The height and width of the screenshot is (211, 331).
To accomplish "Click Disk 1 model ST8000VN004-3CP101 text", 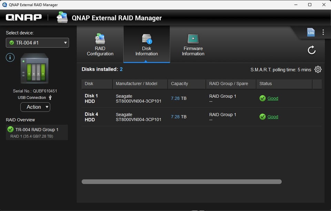I will tap(139, 101).
